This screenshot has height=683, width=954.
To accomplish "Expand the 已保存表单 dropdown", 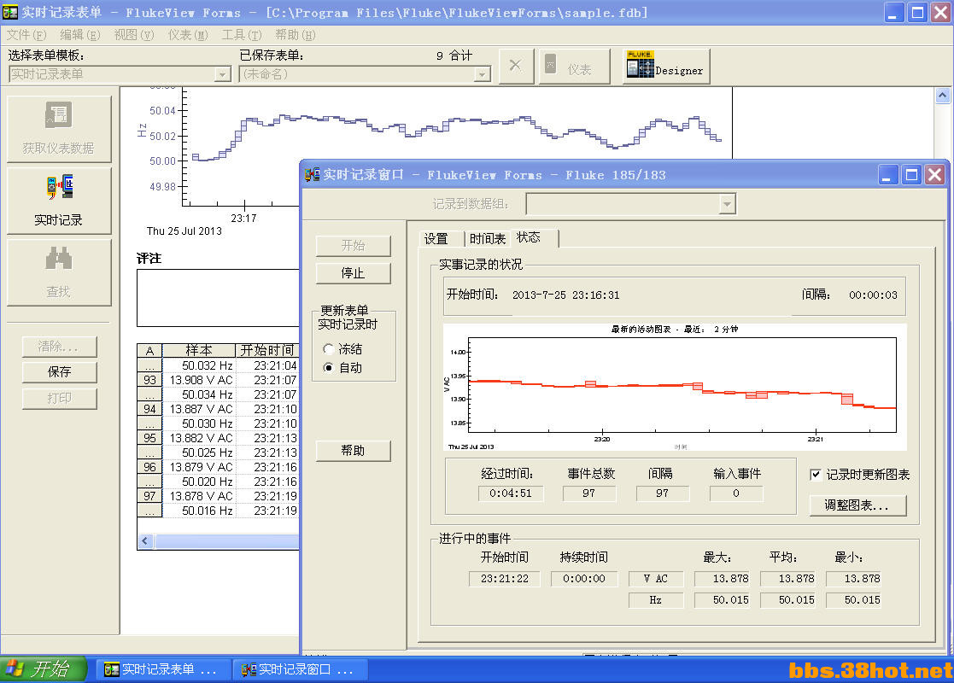I will [482, 74].
